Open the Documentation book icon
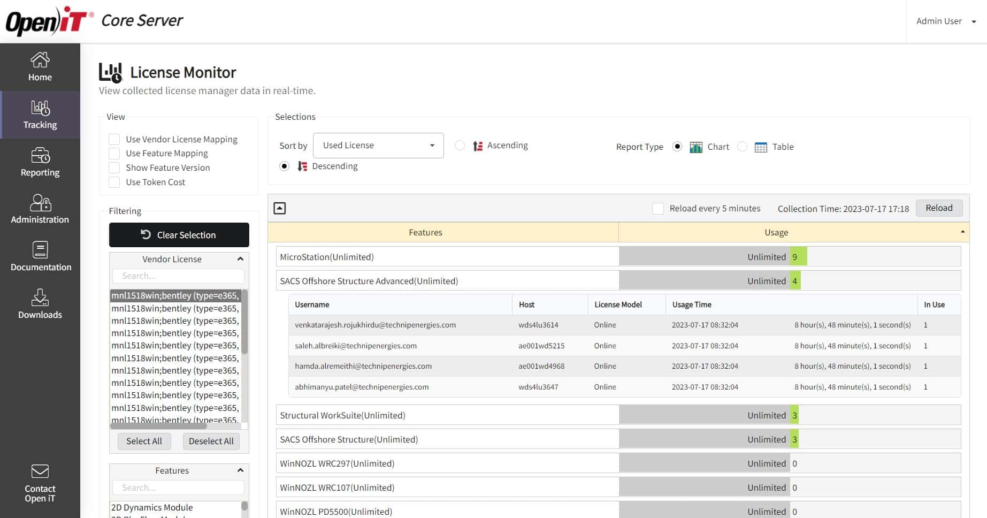 coord(40,250)
